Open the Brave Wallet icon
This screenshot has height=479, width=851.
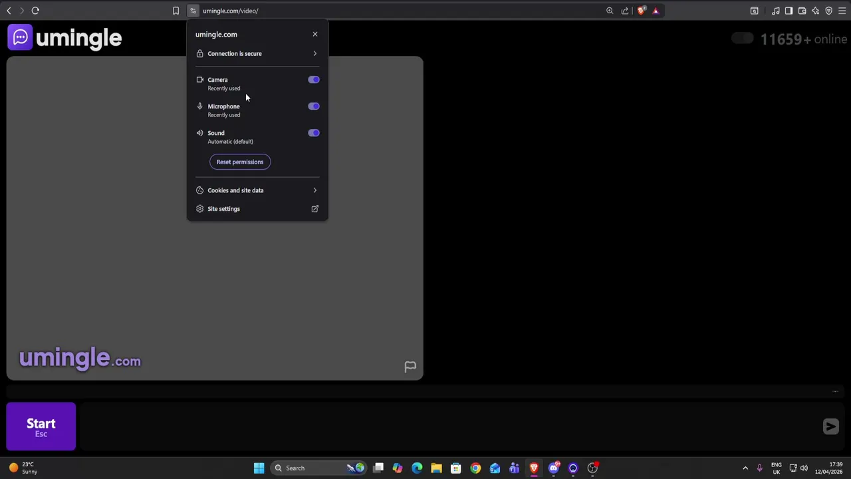(x=802, y=11)
